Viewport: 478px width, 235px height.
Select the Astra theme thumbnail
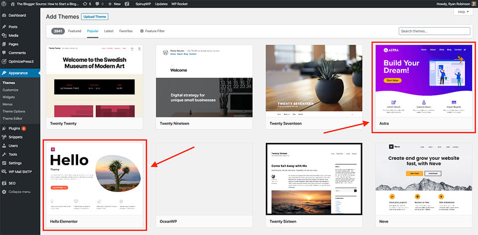click(424, 81)
